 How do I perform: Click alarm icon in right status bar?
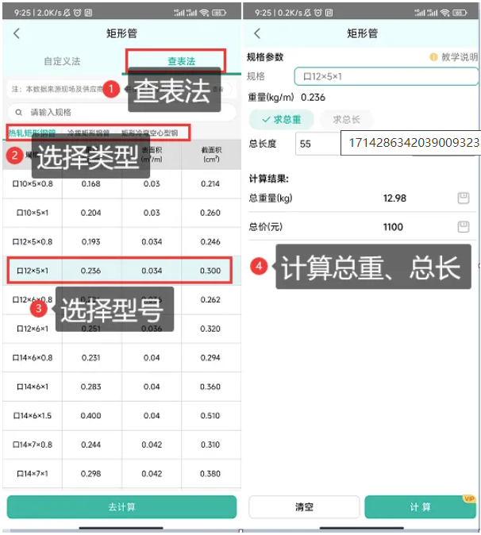pos(318,13)
